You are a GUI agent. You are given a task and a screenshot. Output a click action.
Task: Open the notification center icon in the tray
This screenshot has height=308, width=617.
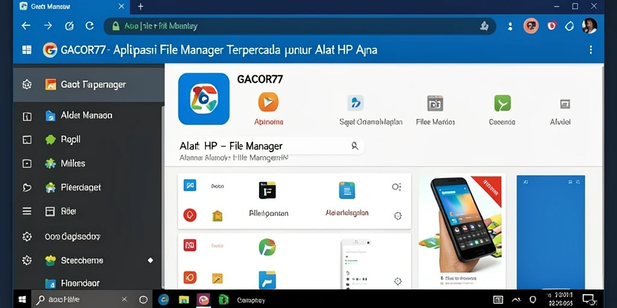589,299
